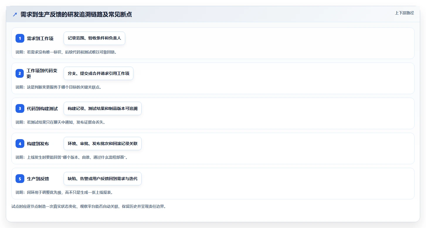Click the '生产到反馈' step title
Screen dimensions: 426x228
tap(38, 179)
